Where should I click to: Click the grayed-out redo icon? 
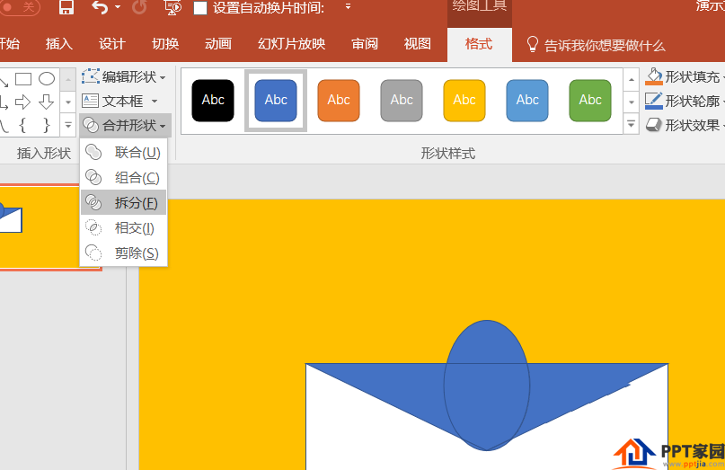click(x=139, y=7)
